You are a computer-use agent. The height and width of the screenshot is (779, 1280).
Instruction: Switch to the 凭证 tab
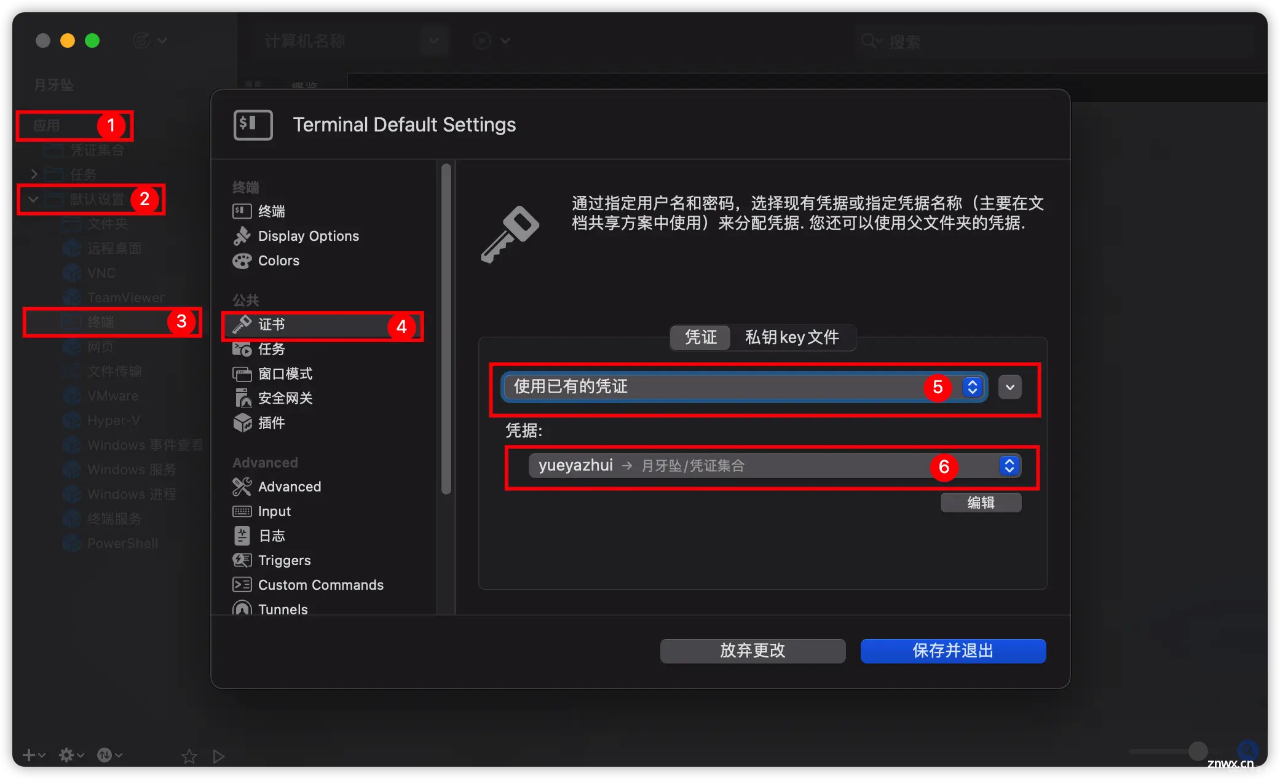click(x=701, y=337)
